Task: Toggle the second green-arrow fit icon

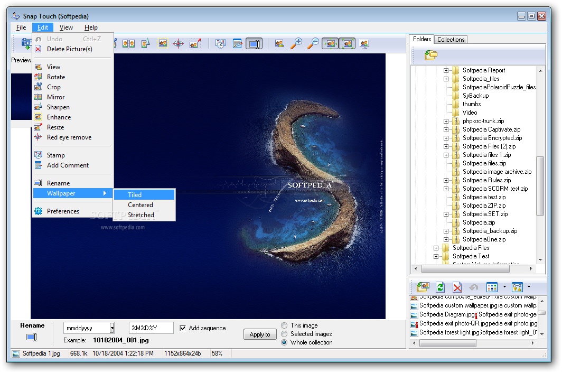Action: coord(348,44)
